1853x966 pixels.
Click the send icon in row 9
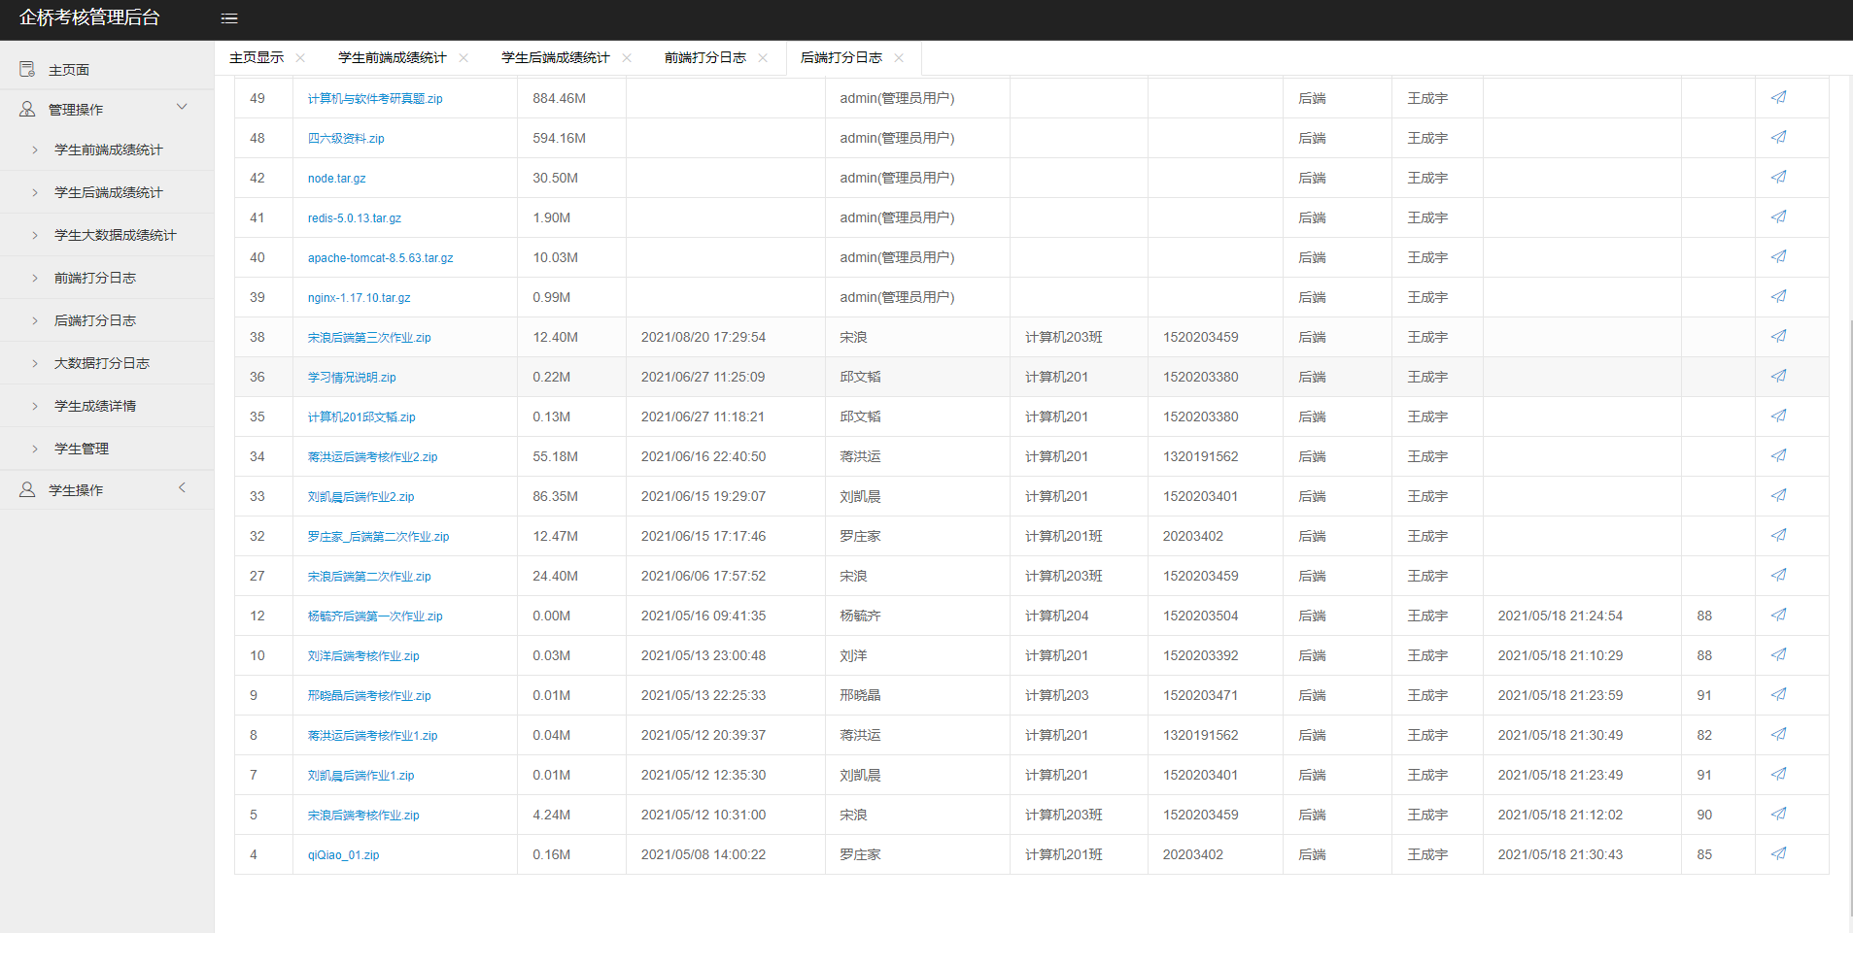[x=1778, y=694]
